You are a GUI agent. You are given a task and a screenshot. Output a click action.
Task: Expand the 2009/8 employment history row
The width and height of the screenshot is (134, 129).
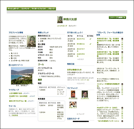tap(39, 90)
